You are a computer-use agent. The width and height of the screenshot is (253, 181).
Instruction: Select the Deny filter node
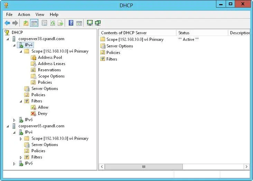[43, 114]
